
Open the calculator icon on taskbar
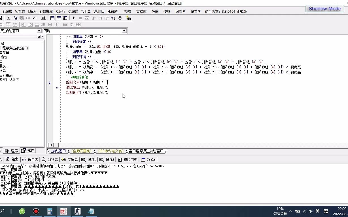50,211
